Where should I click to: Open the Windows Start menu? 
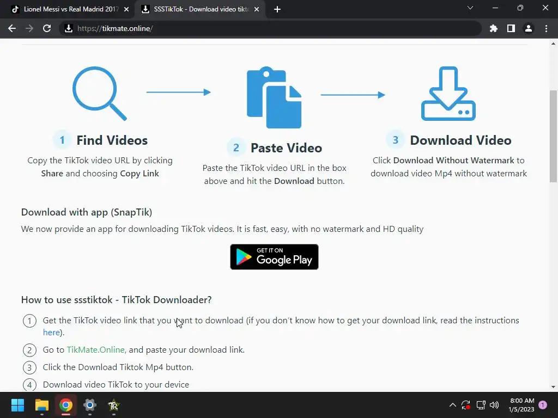(x=17, y=405)
